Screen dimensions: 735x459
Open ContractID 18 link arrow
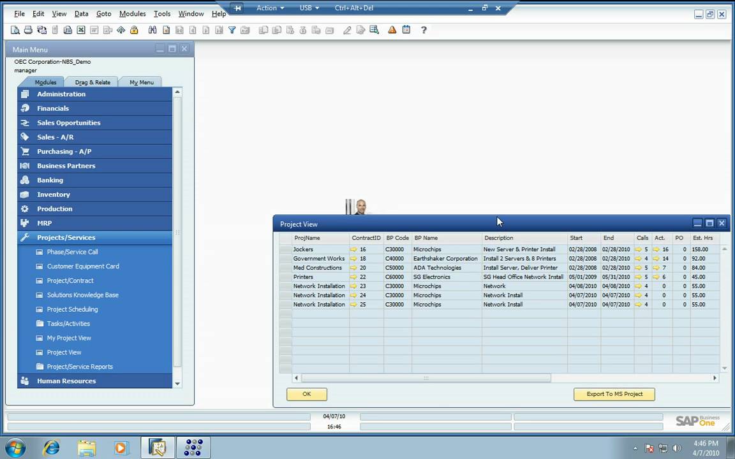[353, 259]
